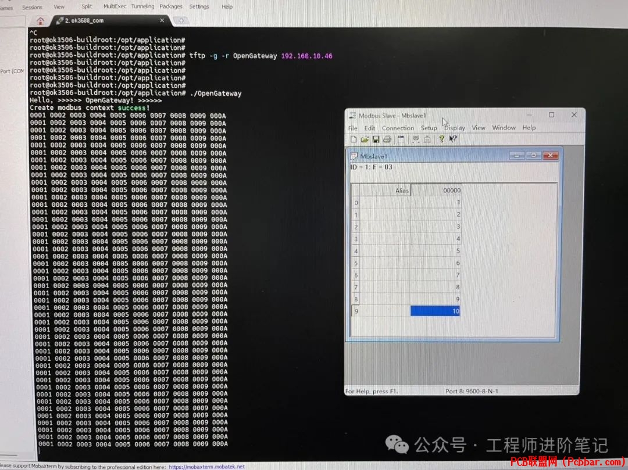Open the MultiExec menu in MobaXterm

(115, 6)
